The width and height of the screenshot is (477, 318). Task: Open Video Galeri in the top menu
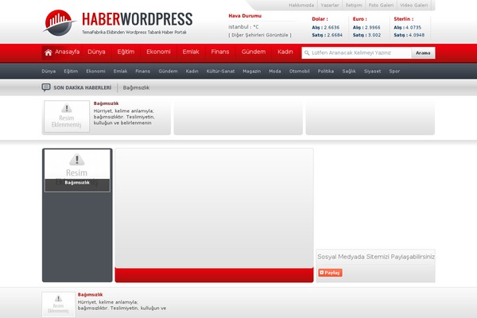(x=413, y=6)
